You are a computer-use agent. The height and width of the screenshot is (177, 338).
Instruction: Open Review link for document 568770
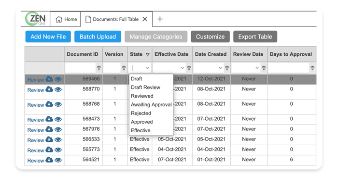36,90
